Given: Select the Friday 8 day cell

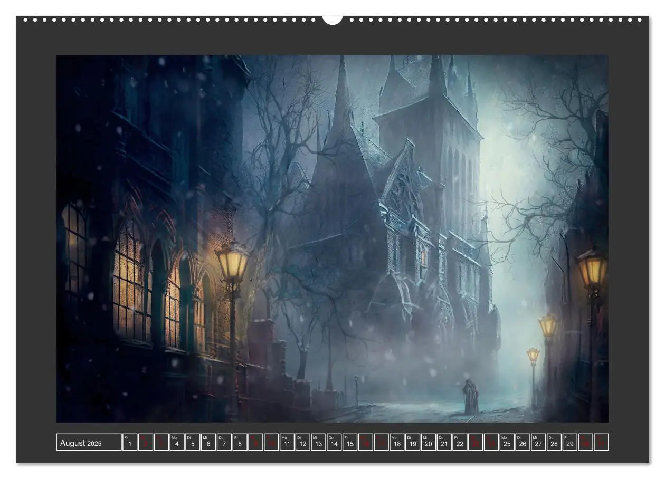Looking at the screenshot, I should click(240, 443).
